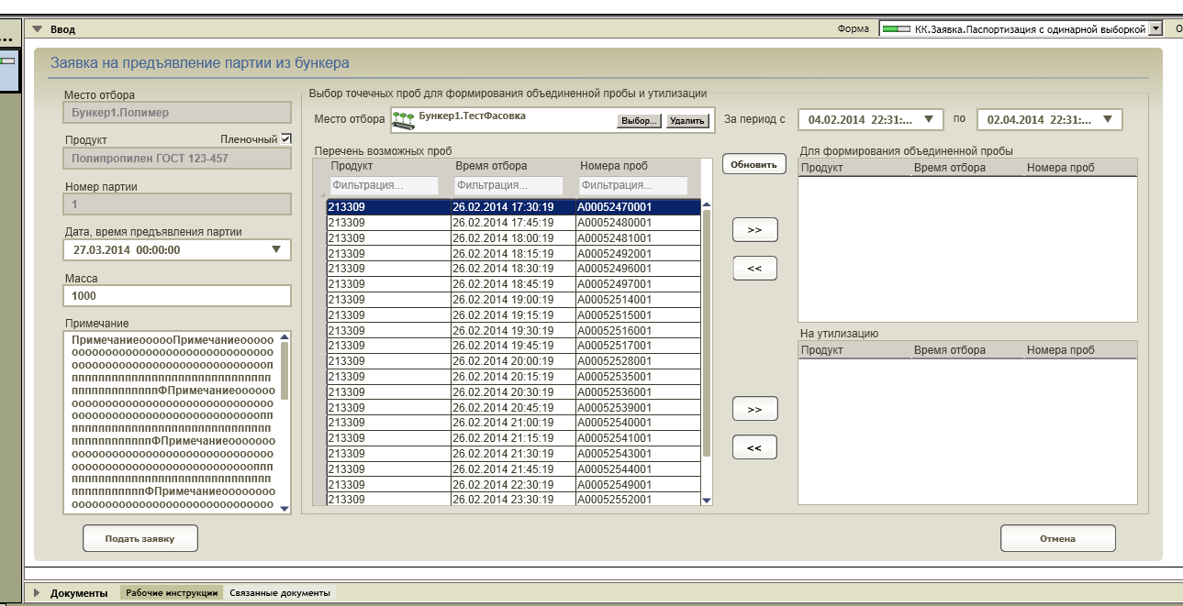This screenshot has width=1183, height=606.
Task: Select the row with sample A00052480001
Action: point(513,223)
